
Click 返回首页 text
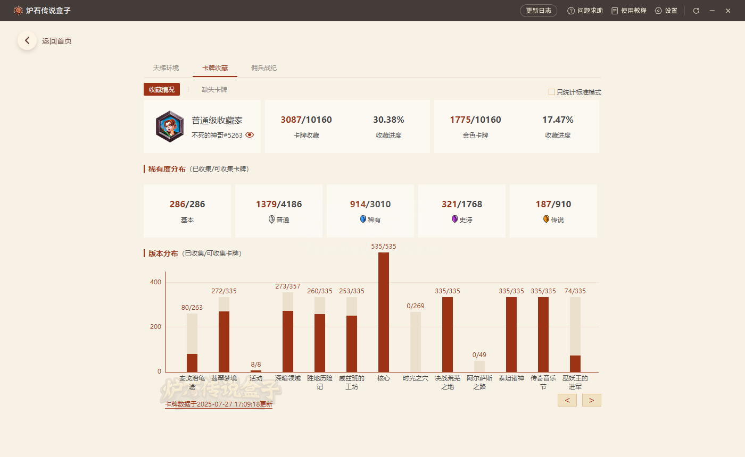57,41
